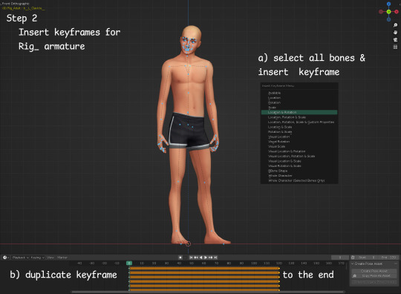Choose Location, Rotation & Scale entry
401x294 pixels.
point(299,117)
